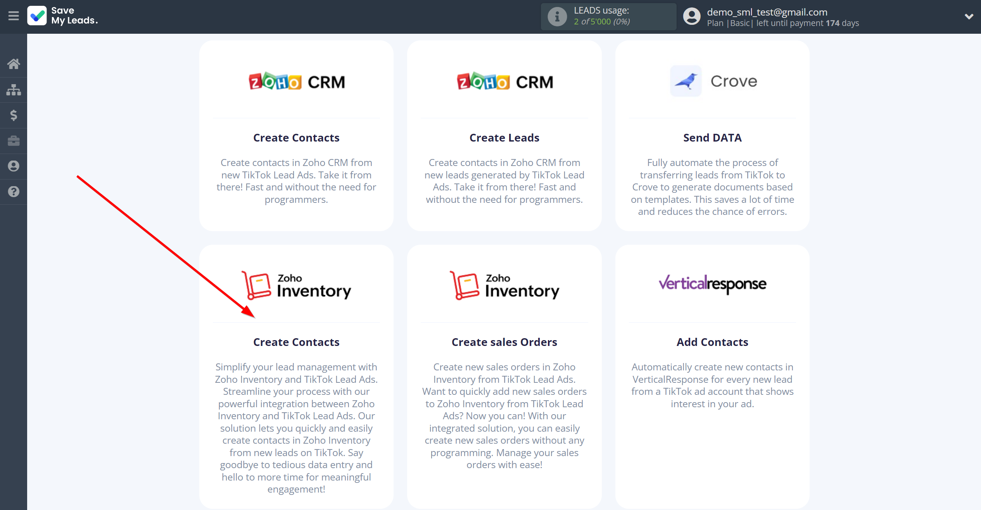
Task: Click the Crove bird logo
Action: click(x=686, y=81)
